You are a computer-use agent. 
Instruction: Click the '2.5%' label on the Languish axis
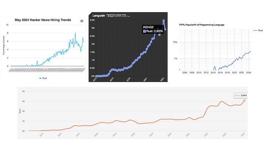[92, 36]
